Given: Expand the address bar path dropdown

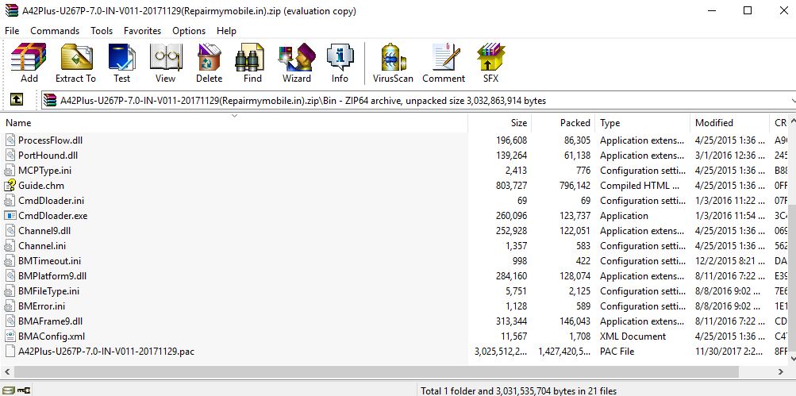Looking at the screenshot, I should click(x=791, y=101).
